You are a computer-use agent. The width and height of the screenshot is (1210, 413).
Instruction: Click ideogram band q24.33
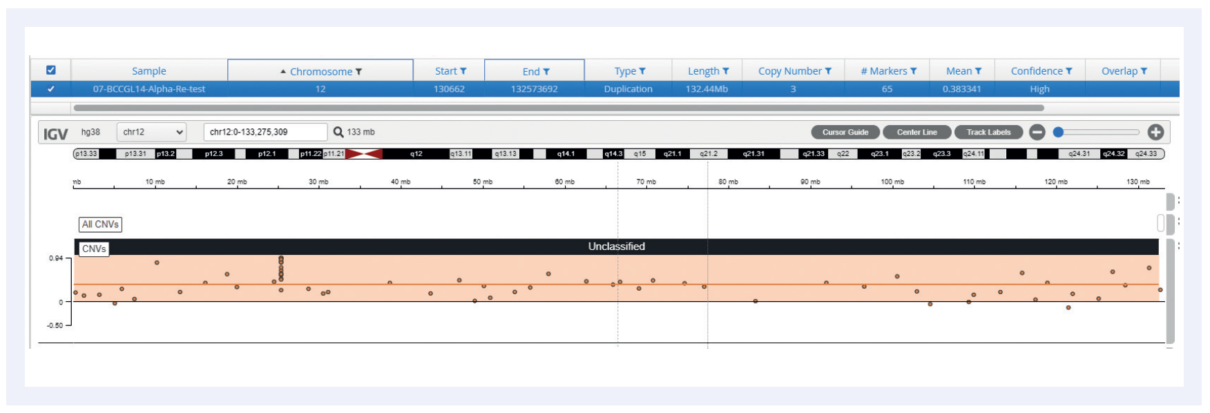(1146, 153)
